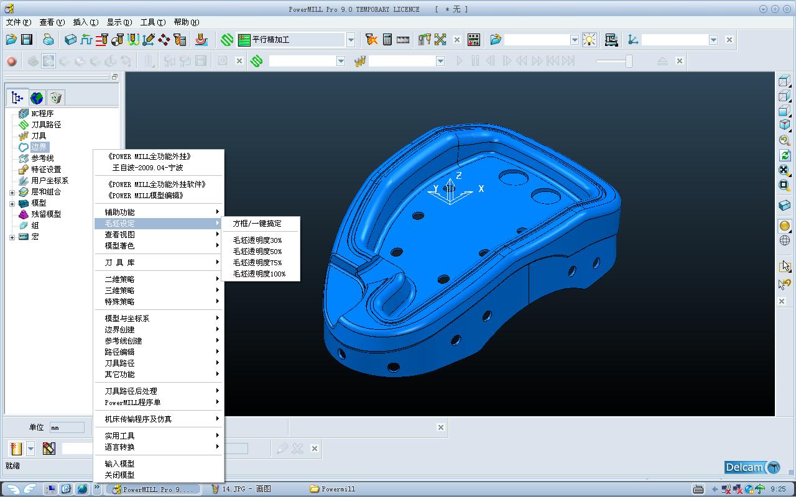Open rapid move heights icon
This screenshot has width=796, height=497.
coord(102,39)
